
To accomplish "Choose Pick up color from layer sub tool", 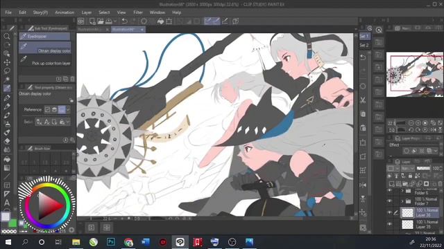I will tap(44, 60).
